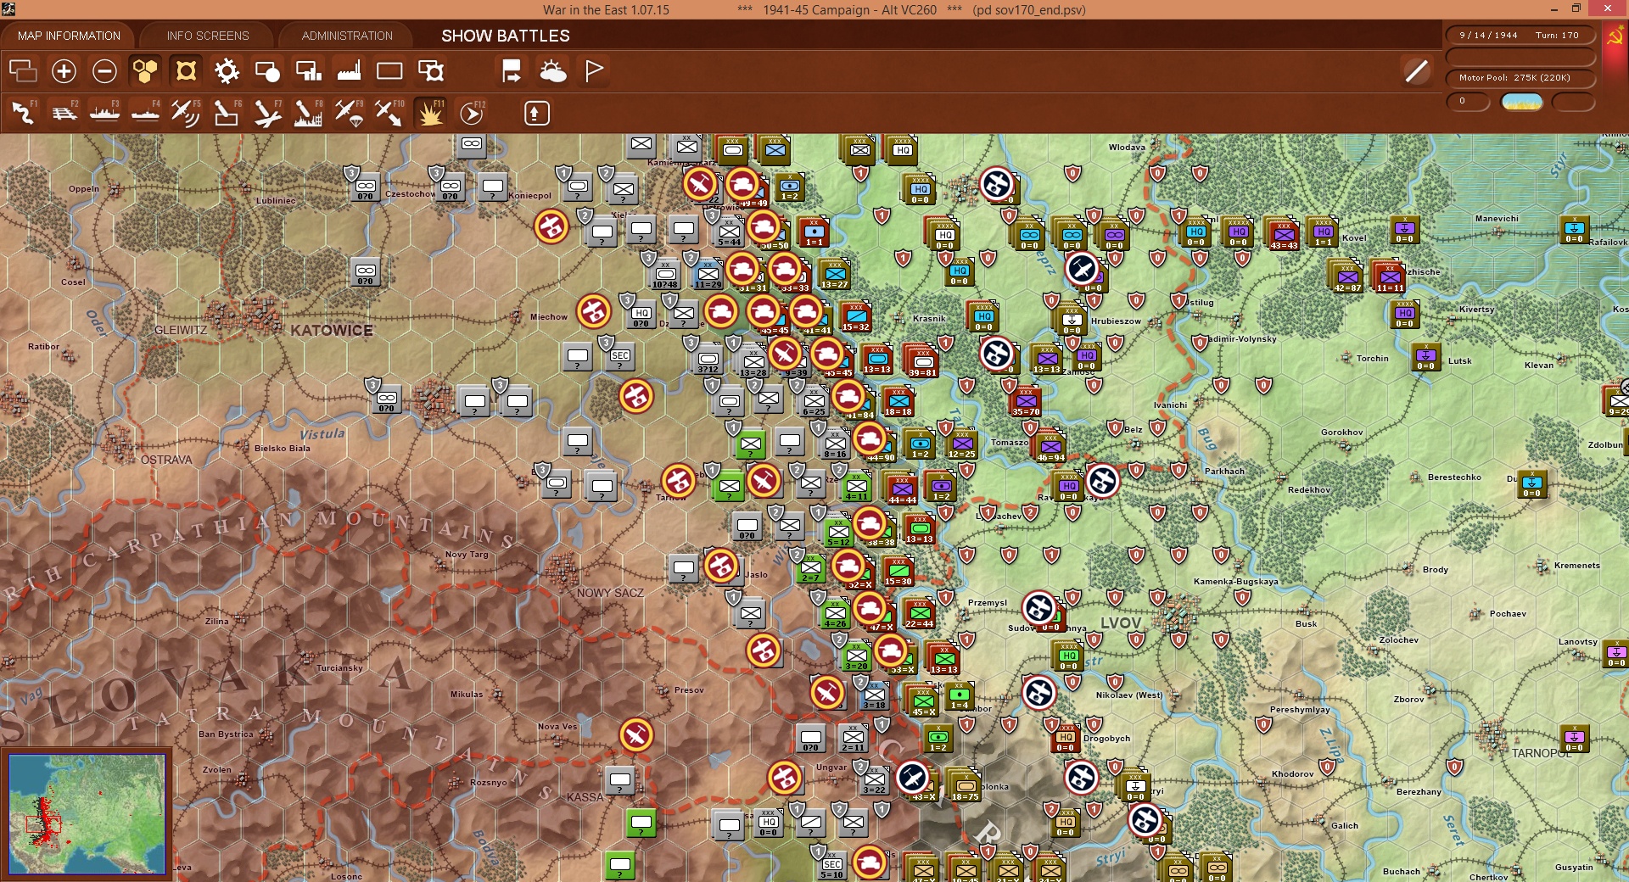Select F7 bomb airfield mode
This screenshot has height=882, width=1629.
click(267, 113)
